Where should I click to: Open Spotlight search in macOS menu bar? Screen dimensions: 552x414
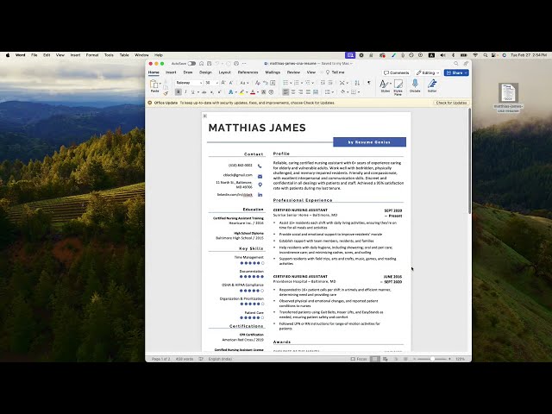[485, 55]
